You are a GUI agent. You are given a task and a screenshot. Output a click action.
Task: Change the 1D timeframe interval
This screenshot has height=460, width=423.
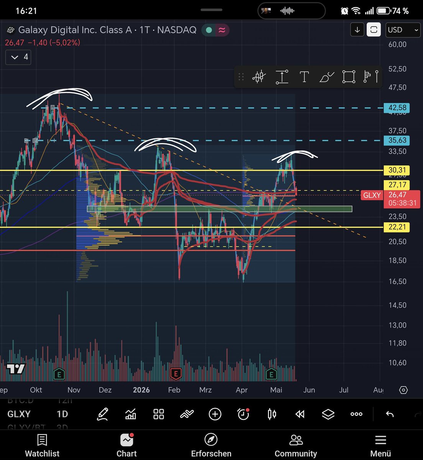(62, 414)
